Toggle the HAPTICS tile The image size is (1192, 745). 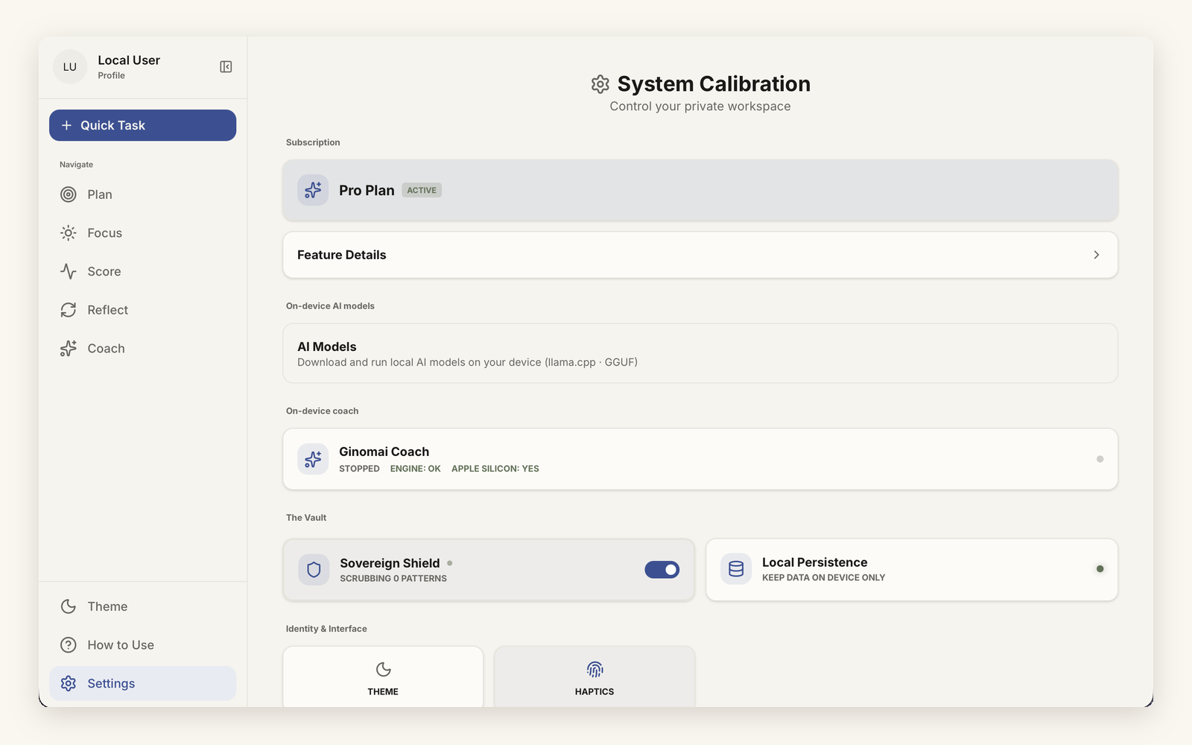coord(595,676)
